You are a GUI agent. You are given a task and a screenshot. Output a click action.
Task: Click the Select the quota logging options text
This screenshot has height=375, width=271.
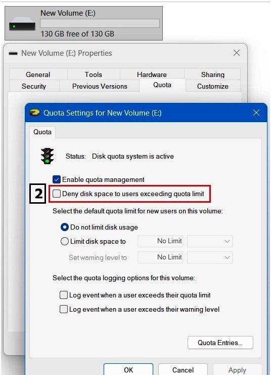[124, 278]
